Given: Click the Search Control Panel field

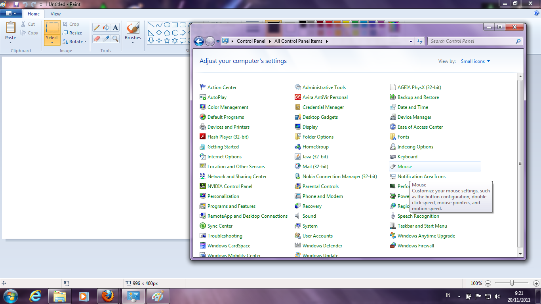Looking at the screenshot, I should [x=475, y=41].
